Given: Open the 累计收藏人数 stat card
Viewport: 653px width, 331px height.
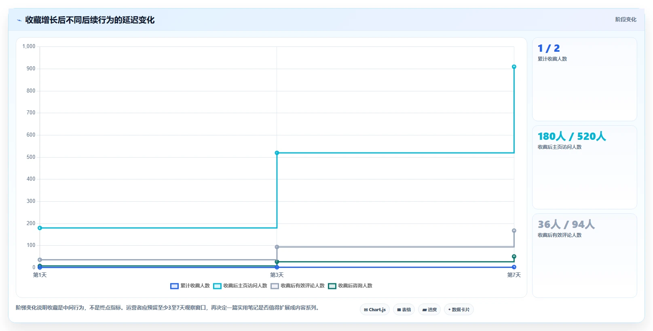Looking at the screenshot, I should click(x=585, y=79).
